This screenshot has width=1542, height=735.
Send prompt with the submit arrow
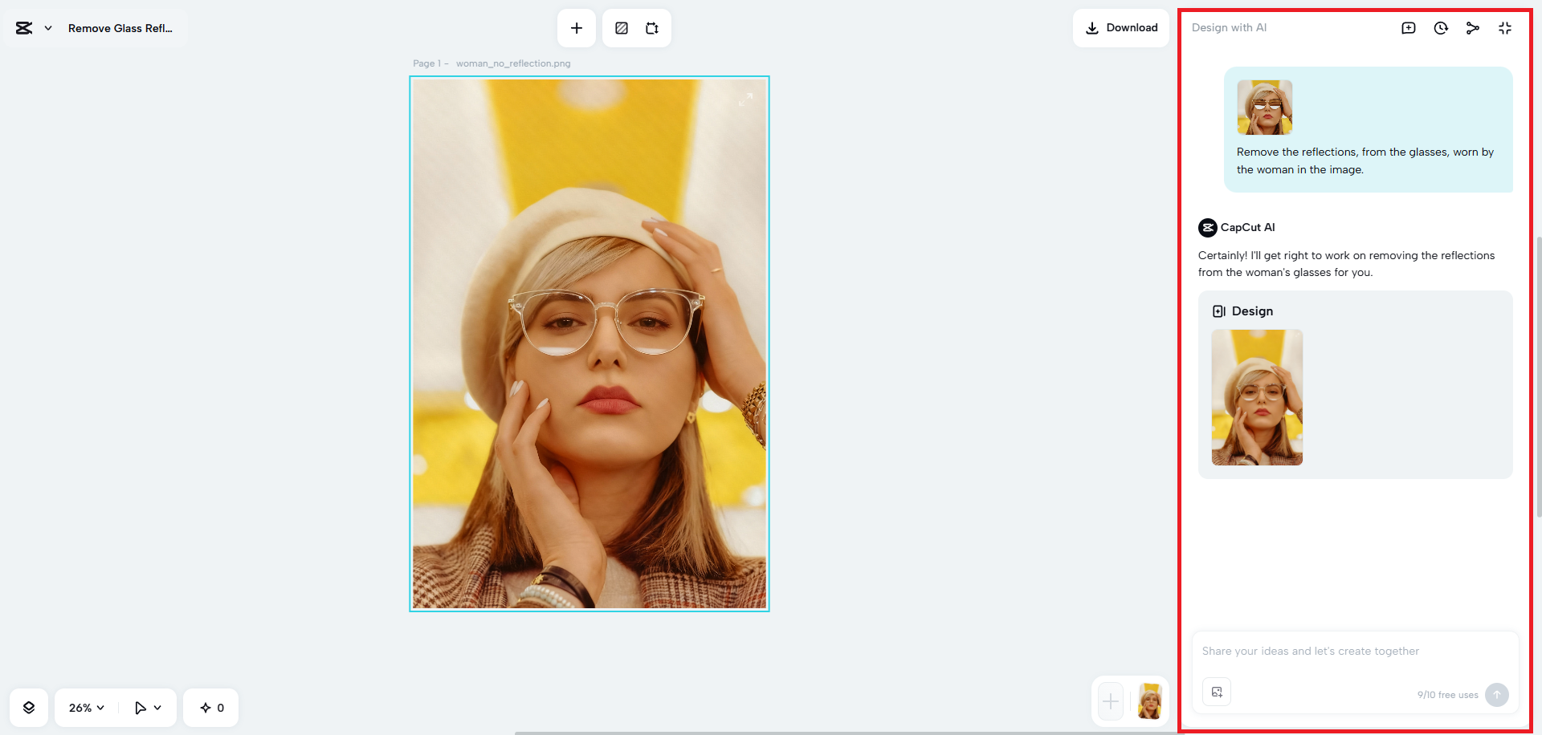point(1497,695)
